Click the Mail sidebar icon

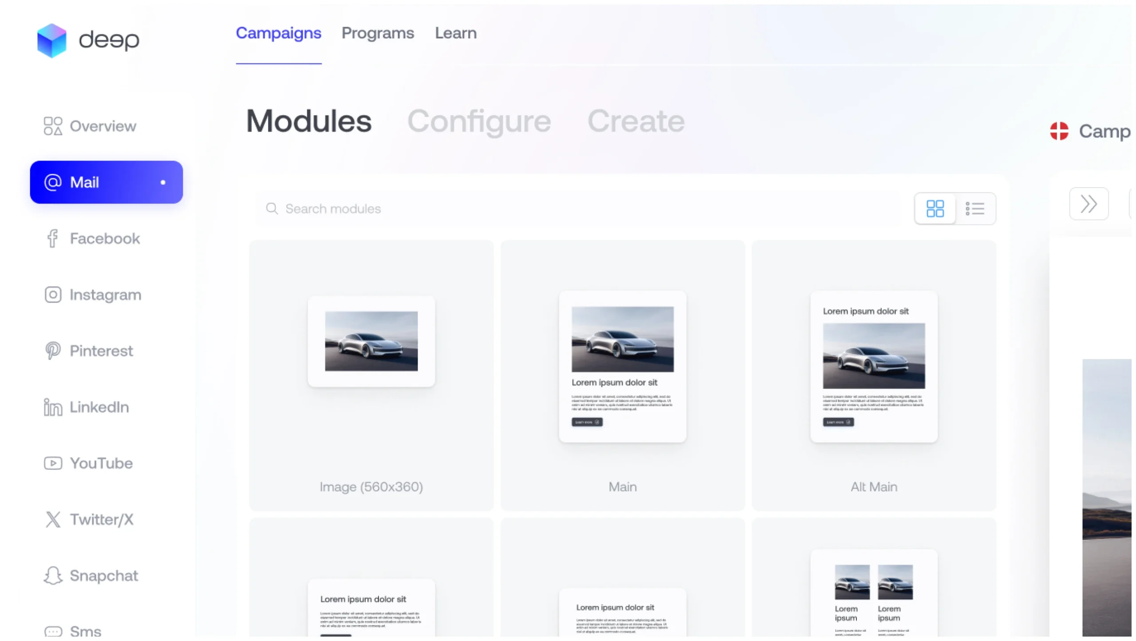[52, 182]
